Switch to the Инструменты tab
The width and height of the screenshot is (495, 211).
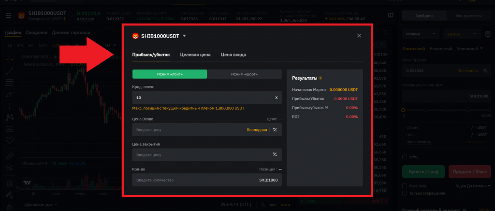(x=469, y=15)
